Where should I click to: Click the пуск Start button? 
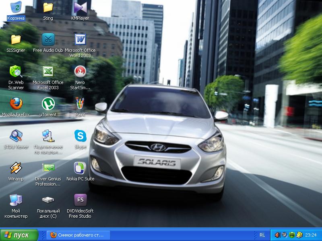point(19,235)
